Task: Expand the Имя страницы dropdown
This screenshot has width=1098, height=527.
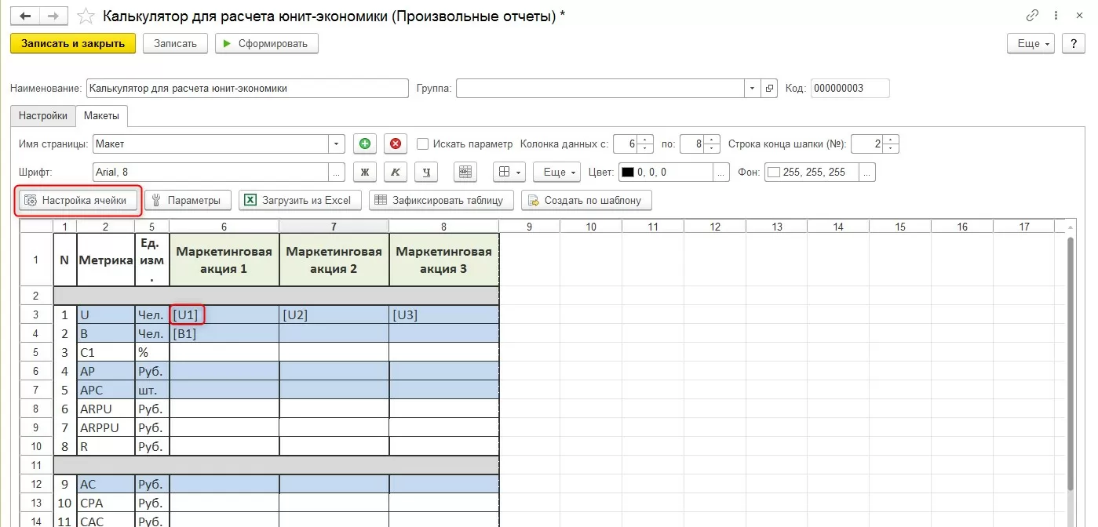Action: [337, 144]
